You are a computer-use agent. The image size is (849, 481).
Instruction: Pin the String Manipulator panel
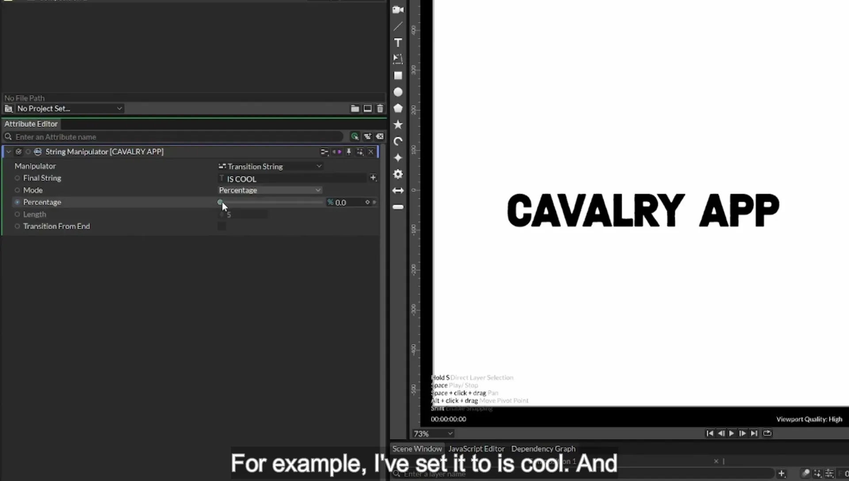[x=348, y=152]
